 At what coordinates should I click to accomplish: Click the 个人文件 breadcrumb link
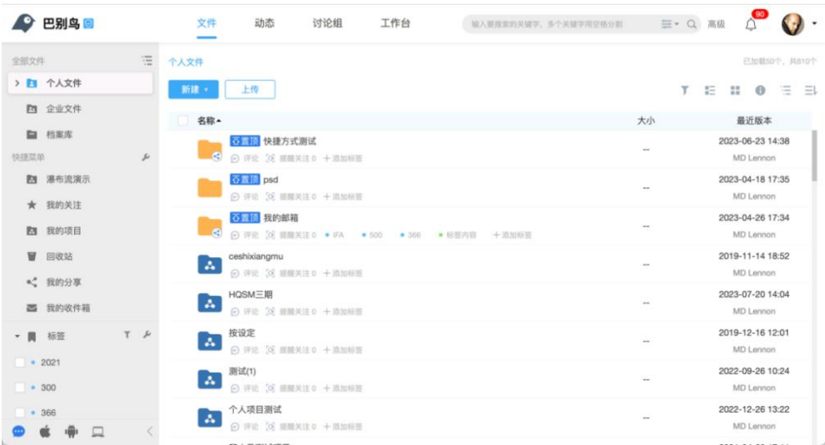pos(186,62)
